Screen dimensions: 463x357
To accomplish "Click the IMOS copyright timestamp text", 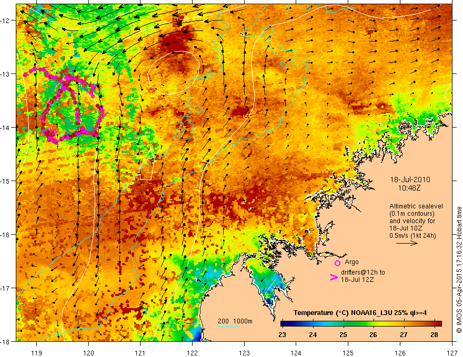I will 459,270.
